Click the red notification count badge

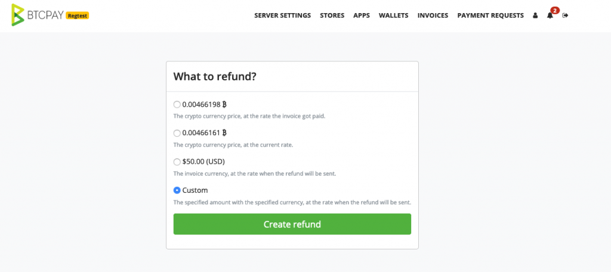tap(554, 11)
